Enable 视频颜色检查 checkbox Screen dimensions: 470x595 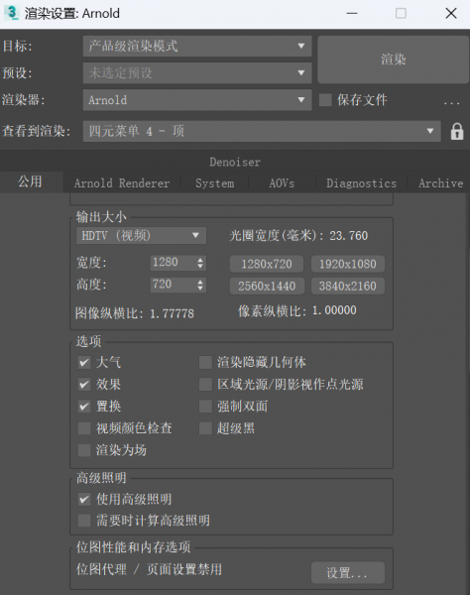click(x=84, y=428)
